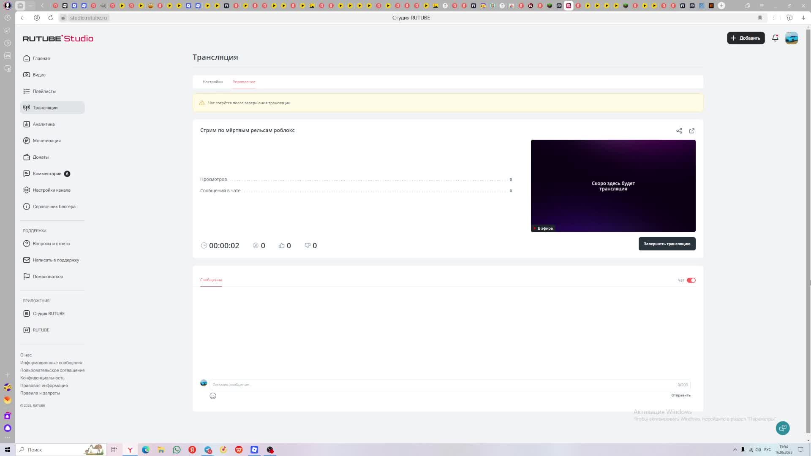Click the browser bookmark icon

[x=760, y=18]
